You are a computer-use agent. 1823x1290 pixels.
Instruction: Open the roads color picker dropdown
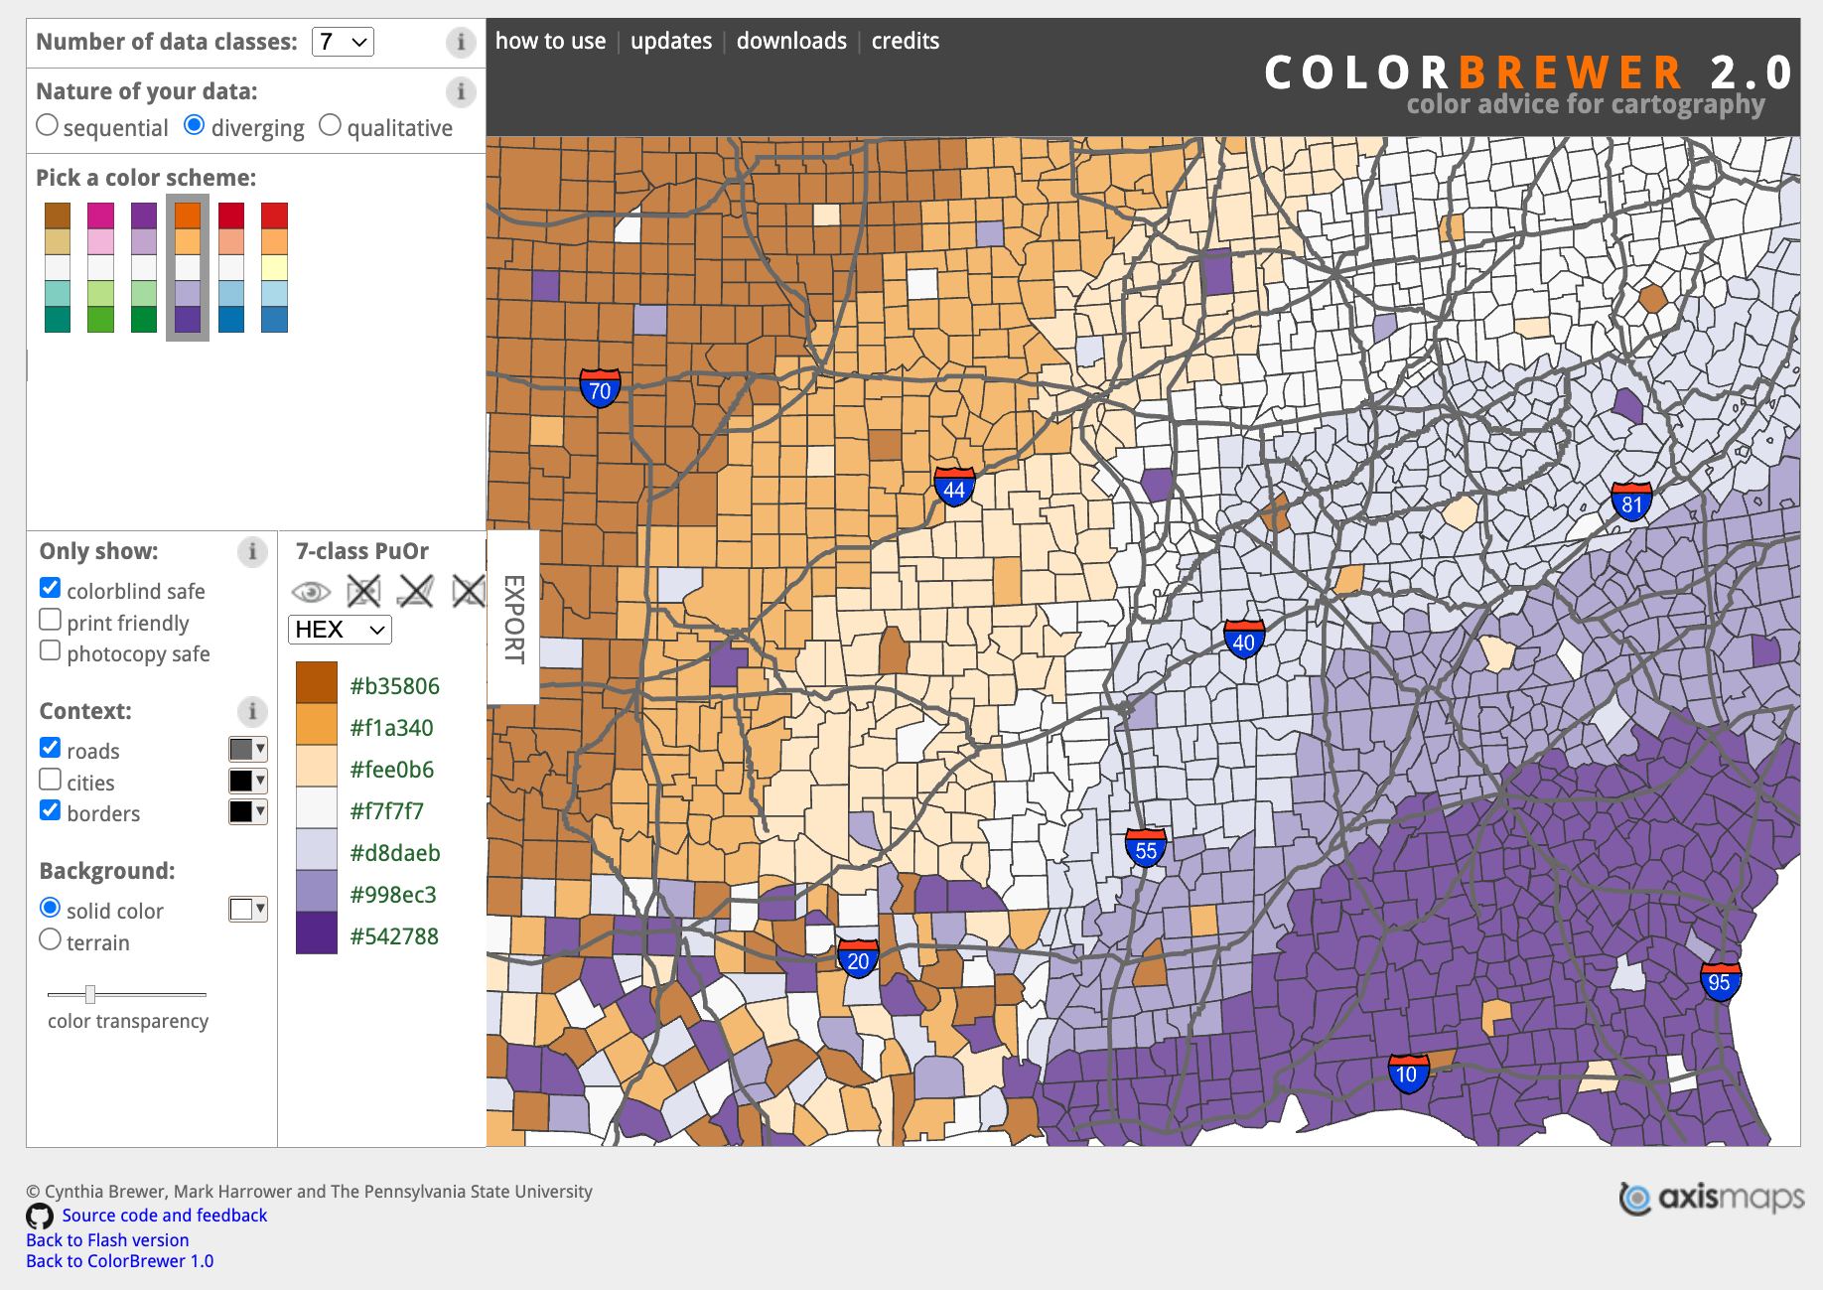click(x=247, y=748)
